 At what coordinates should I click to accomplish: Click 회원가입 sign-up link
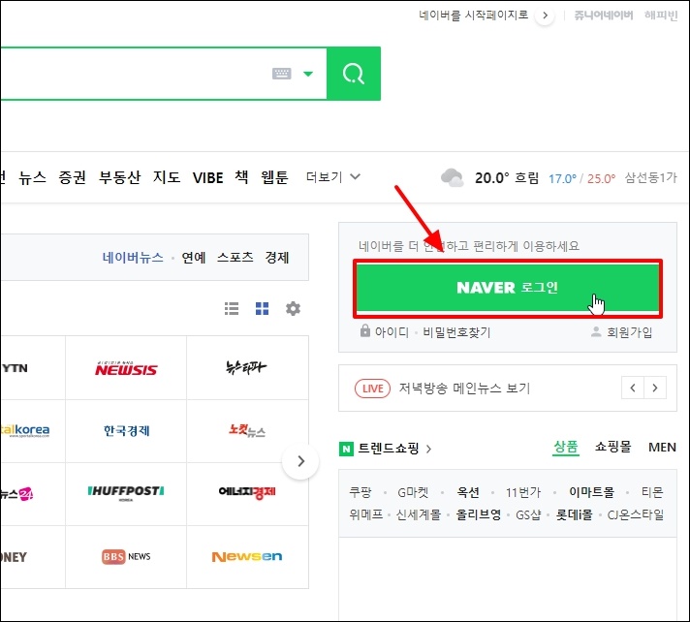[630, 332]
